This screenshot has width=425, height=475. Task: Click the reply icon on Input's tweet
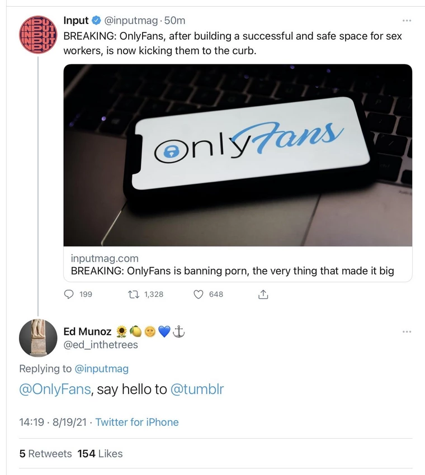pyautogui.click(x=68, y=294)
